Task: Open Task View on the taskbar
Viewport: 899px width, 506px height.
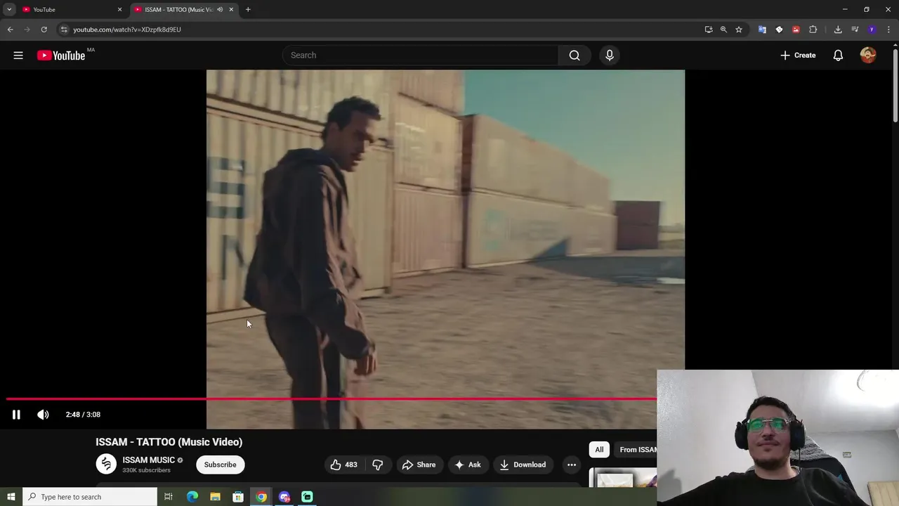Action: [169, 497]
